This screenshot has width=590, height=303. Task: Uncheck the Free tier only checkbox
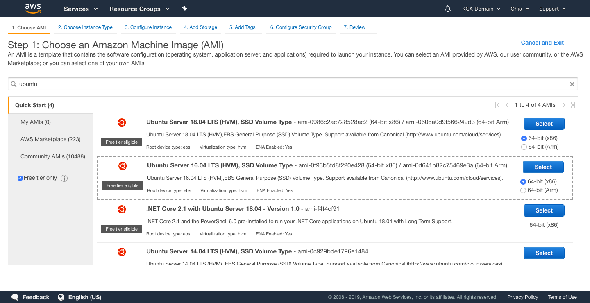tap(20, 178)
